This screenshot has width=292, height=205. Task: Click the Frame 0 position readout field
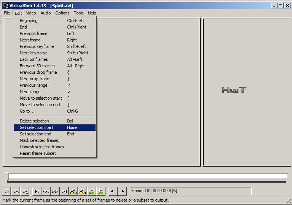tap(190, 191)
